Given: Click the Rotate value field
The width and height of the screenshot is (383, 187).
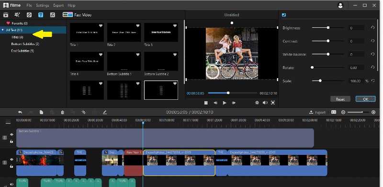Looking at the screenshot, I should tap(356, 68).
